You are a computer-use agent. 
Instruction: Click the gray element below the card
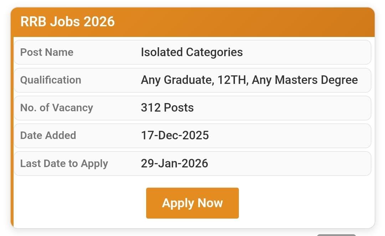336,235
